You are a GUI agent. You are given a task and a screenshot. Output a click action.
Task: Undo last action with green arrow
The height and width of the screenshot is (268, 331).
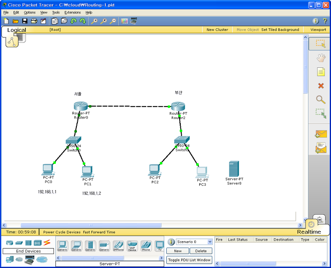(x=73, y=21)
